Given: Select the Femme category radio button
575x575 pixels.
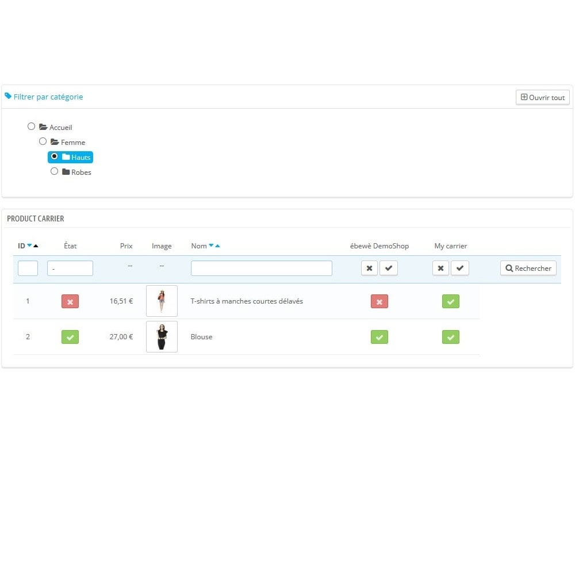Looking at the screenshot, I should (x=43, y=141).
